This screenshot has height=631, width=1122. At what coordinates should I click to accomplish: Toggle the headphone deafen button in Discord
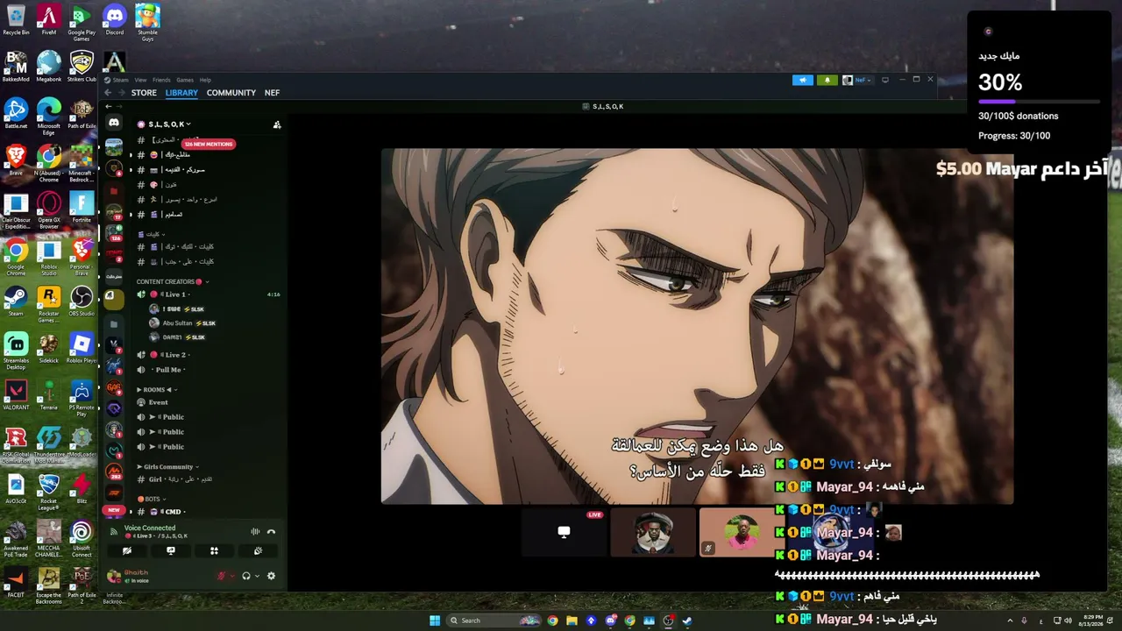pos(246,576)
